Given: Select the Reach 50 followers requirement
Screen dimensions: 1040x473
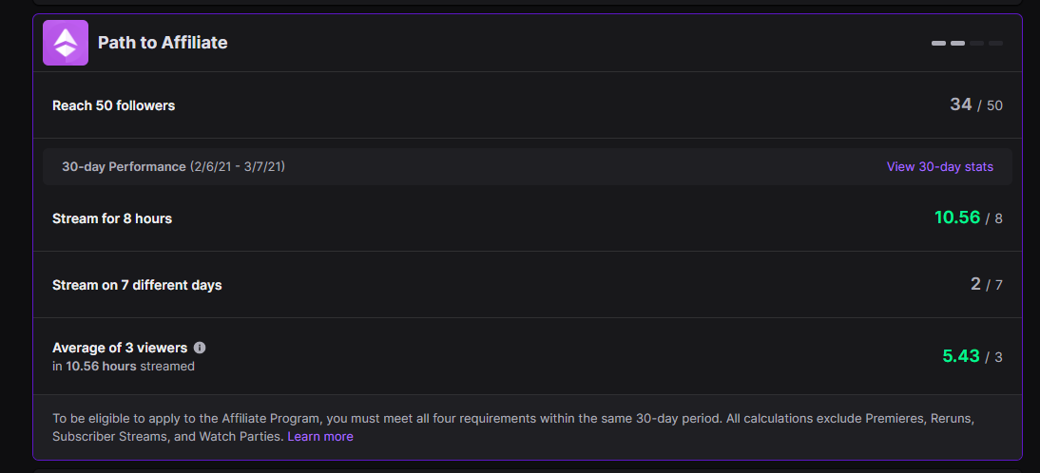Looking at the screenshot, I should pos(114,105).
